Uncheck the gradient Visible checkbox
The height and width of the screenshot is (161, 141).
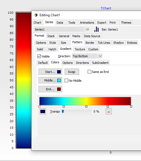[x=39, y=56]
